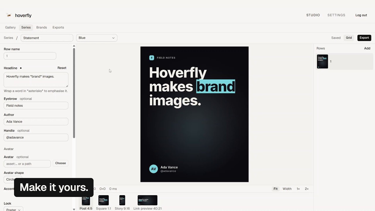375x211 pixels.
Task: Click the Eyebrow input field
Action: (36, 105)
